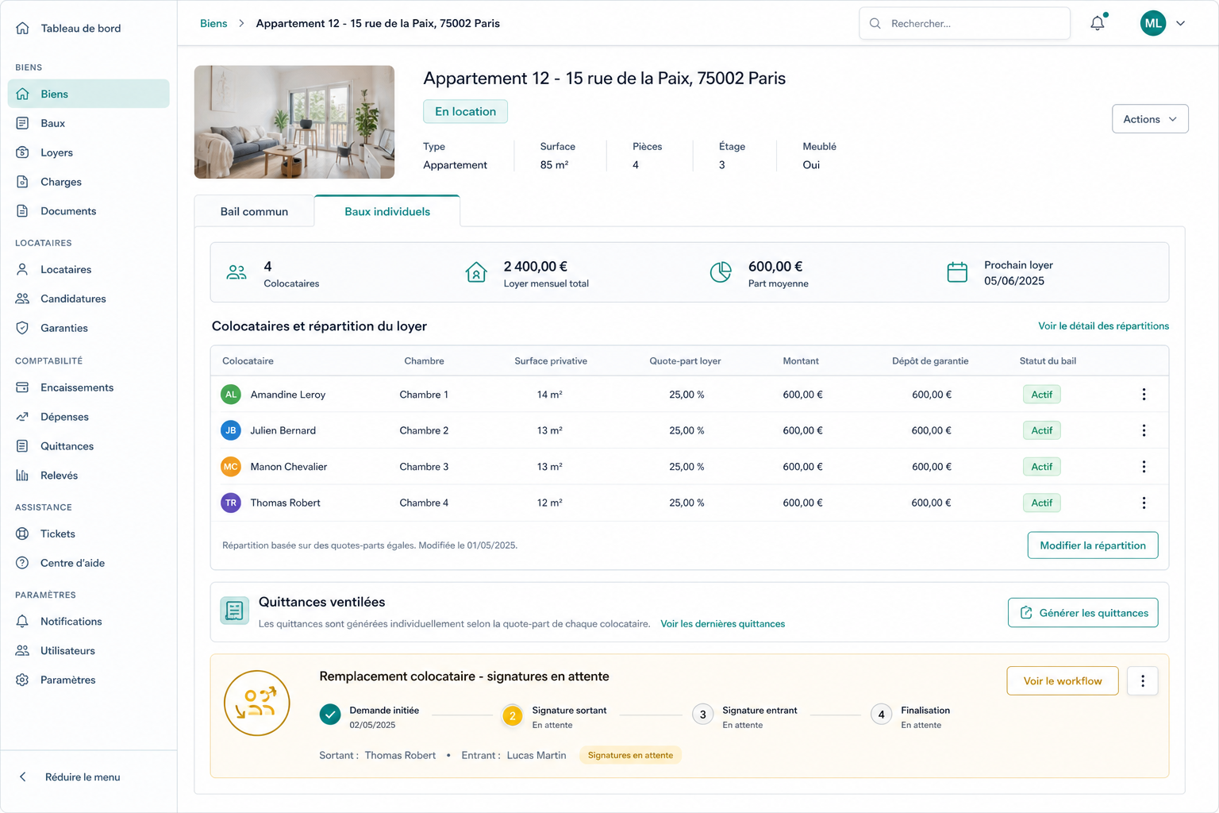Open replacement workflow kebab menu
1219x813 pixels.
tap(1143, 681)
